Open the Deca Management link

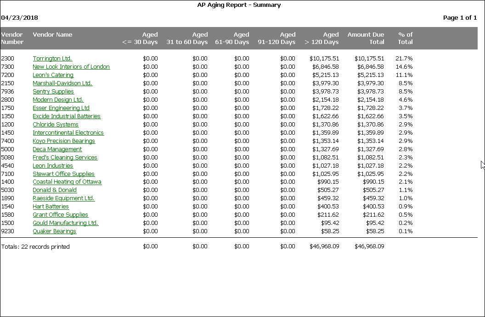57,149
